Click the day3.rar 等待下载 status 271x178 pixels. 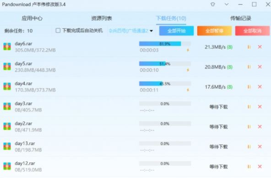pyautogui.click(x=219, y=107)
